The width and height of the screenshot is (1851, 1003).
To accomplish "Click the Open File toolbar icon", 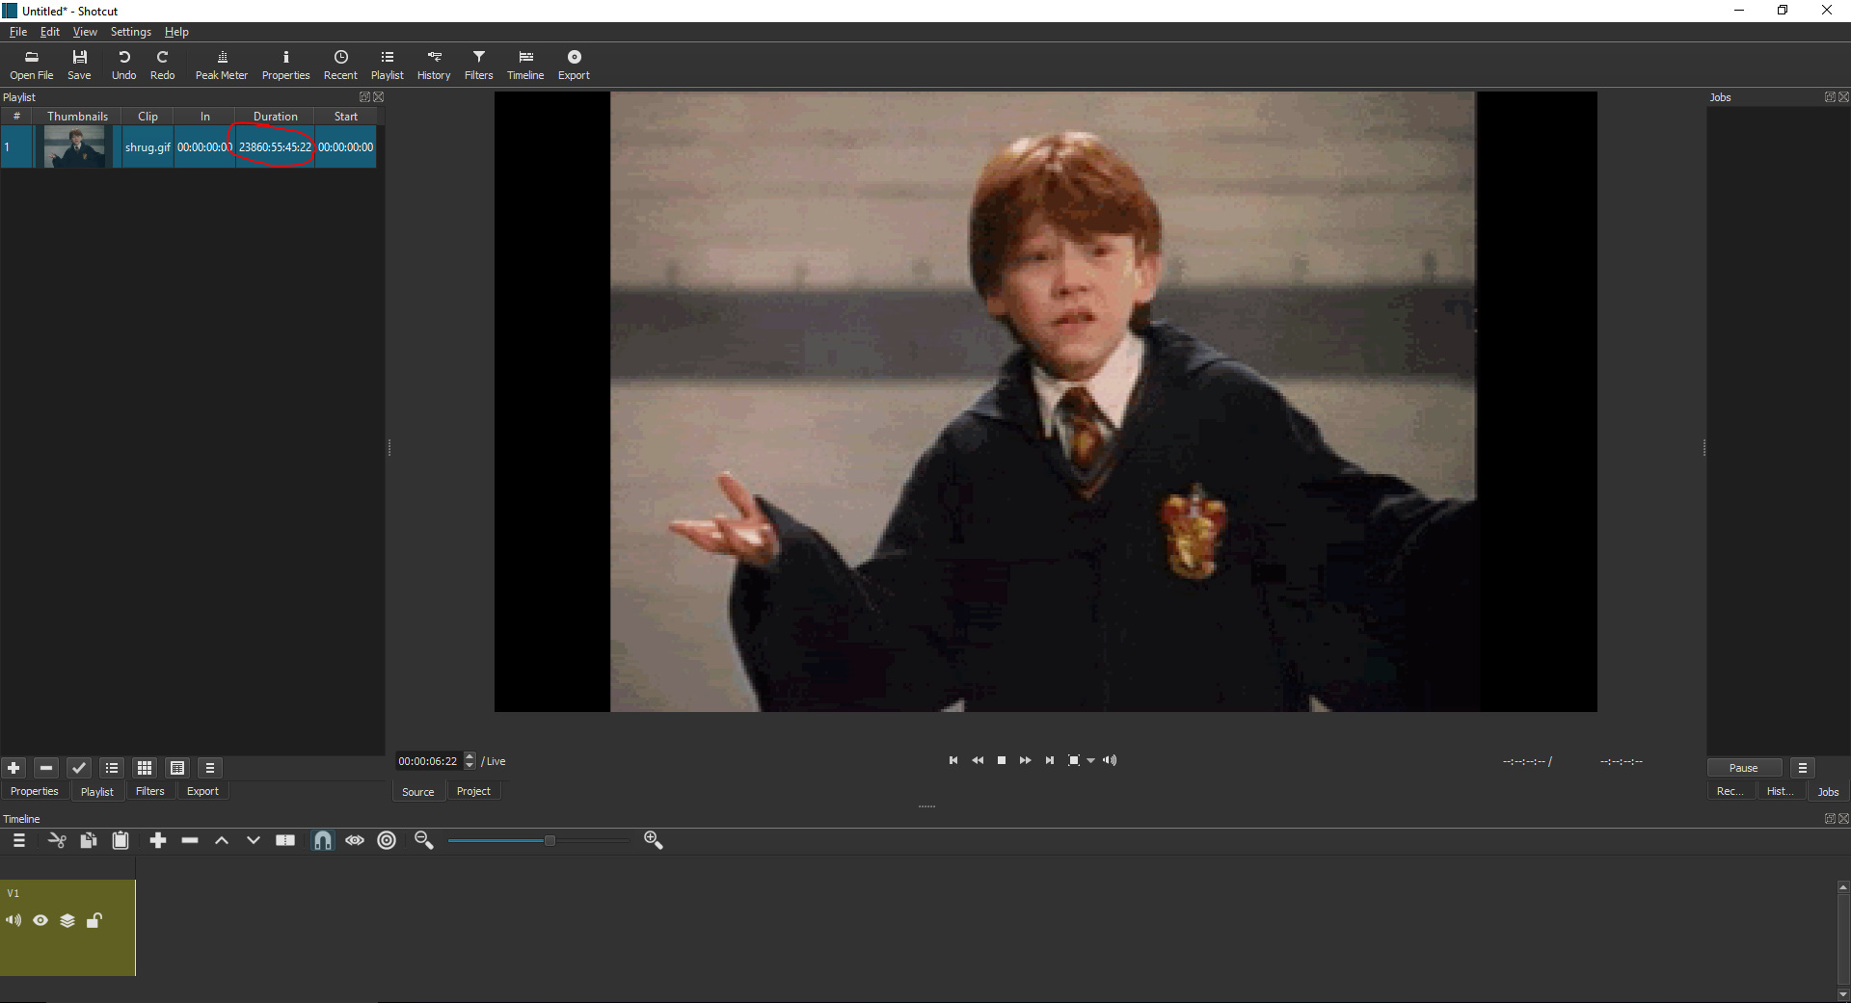I will pos(32,65).
